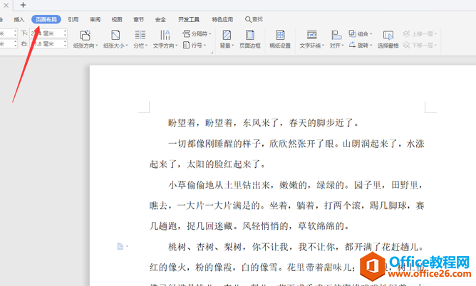Screen dimensions: 476x286
Task: Click the line starting 几趟跑，捉几回迷藏
Action: [250, 226]
